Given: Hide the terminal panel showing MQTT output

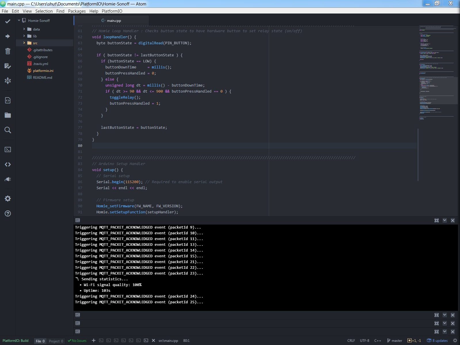Looking at the screenshot, I should tap(445, 221).
